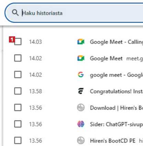Check the Hiren's BootCD PE checkbox
Image resolution: width=143 pixels, height=146 pixels.
18,140
